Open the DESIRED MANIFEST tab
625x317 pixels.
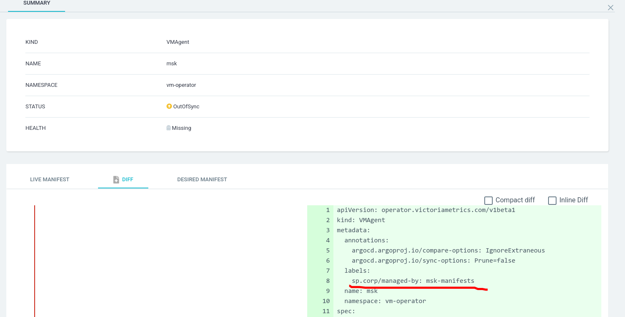(202, 179)
